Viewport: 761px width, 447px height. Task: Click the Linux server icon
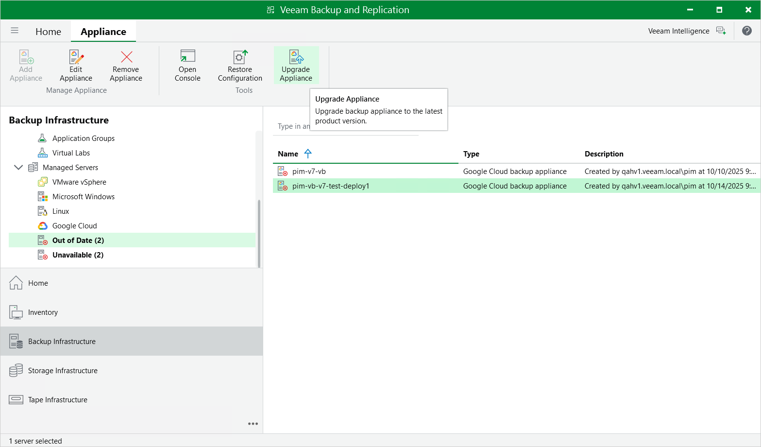pos(43,211)
